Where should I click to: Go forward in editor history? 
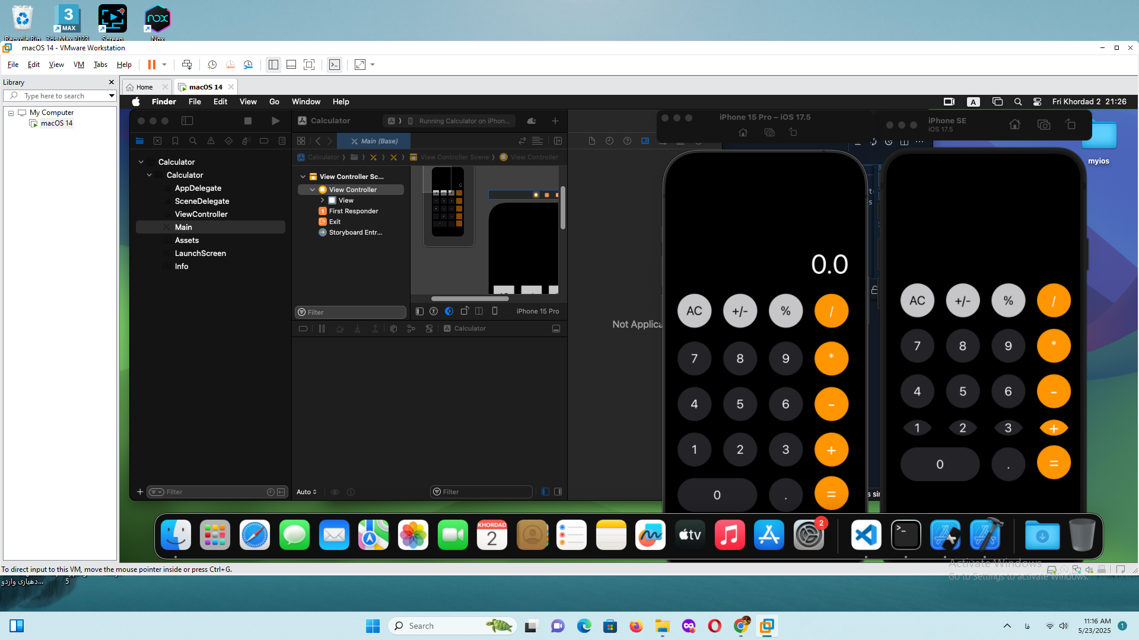[x=330, y=141]
